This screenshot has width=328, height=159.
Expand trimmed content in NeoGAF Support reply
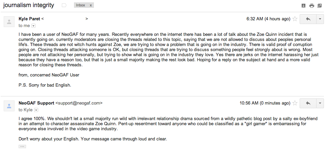click(22, 146)
